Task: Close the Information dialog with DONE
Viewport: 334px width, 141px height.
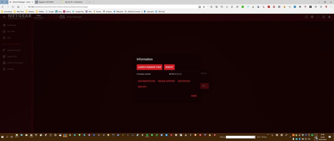Action: (x=194, y=96)
